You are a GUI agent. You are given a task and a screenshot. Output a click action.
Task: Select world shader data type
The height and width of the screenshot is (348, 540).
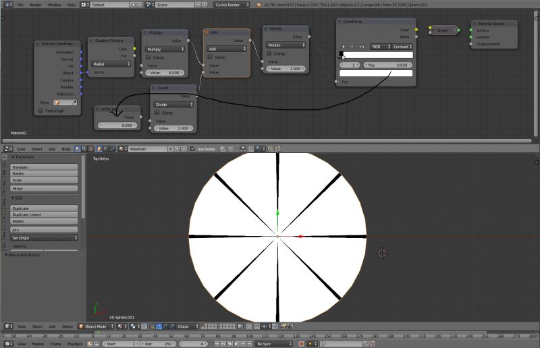[106, 149]
